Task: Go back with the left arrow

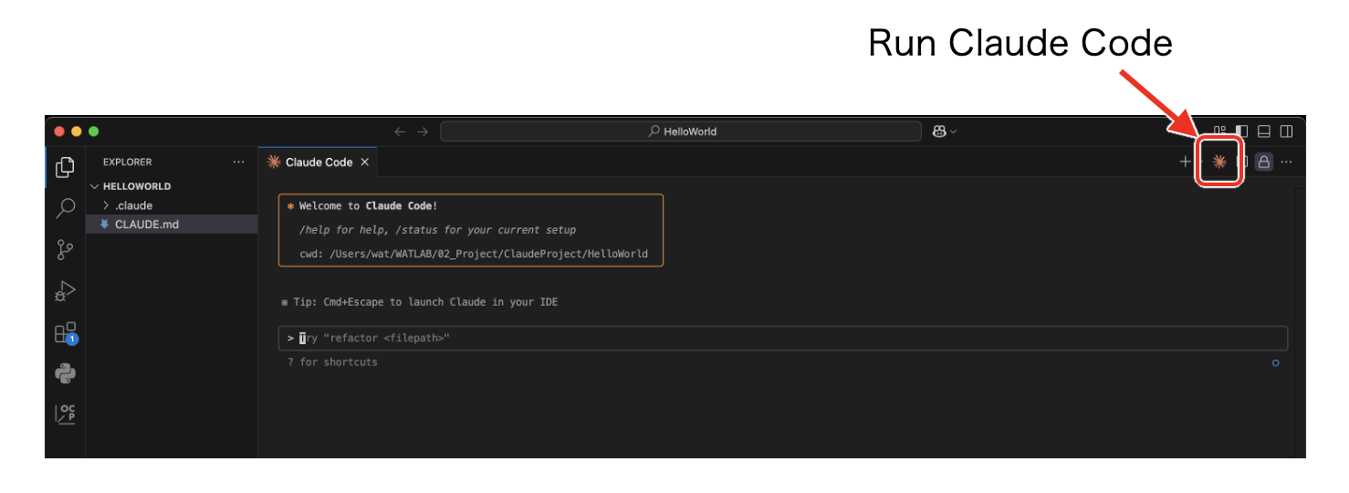Action: point(399,131)
